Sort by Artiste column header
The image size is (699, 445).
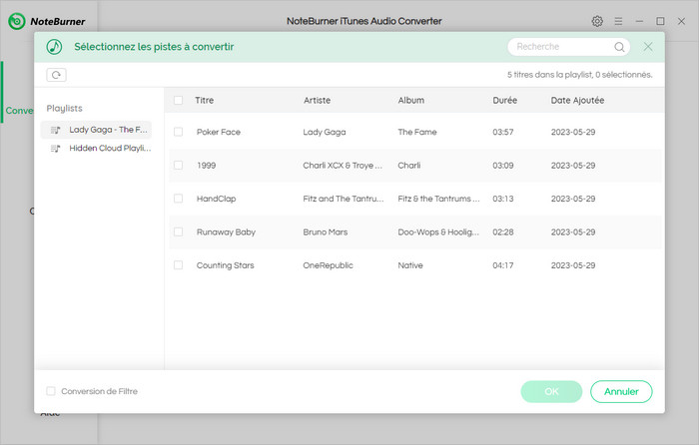coord(317,100)
